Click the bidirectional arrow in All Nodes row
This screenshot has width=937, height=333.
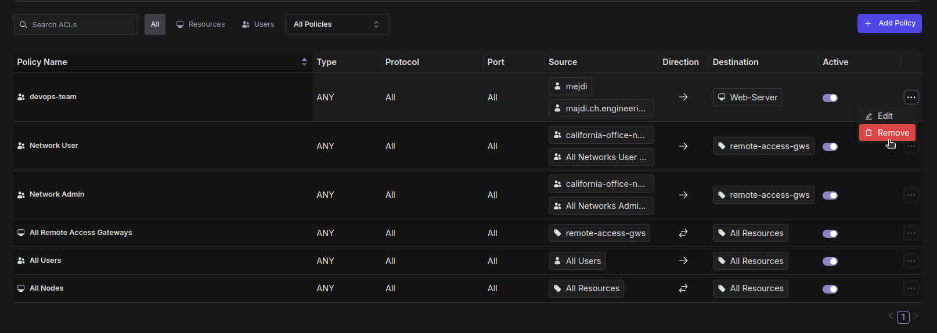pyautogui.click(x=683, y=288)
